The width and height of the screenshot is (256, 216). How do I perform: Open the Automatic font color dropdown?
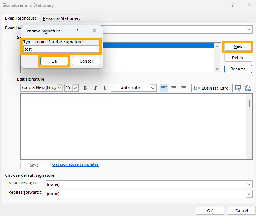(x=153, y=88)
